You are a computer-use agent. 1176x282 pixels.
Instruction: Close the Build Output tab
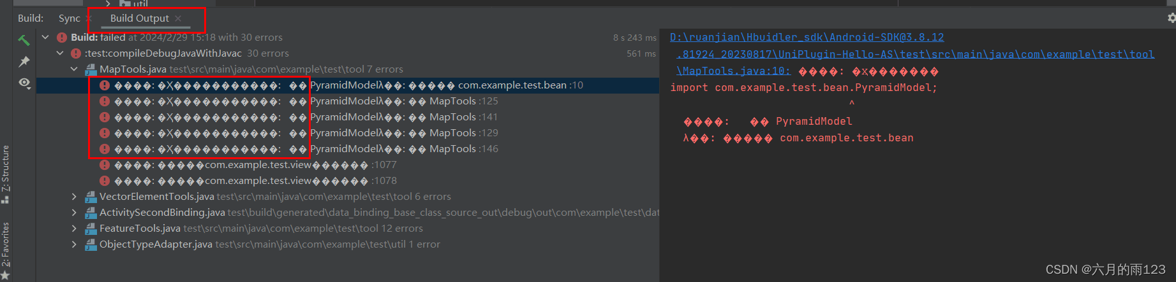click(178, 18)
